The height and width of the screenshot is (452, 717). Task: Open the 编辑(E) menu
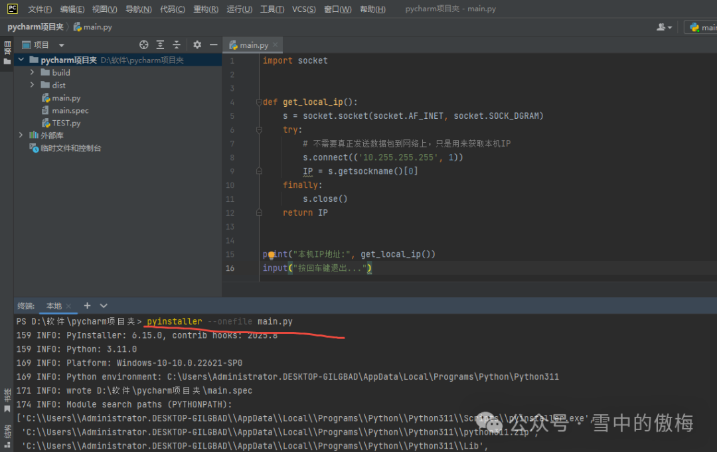tap(72, 9)
